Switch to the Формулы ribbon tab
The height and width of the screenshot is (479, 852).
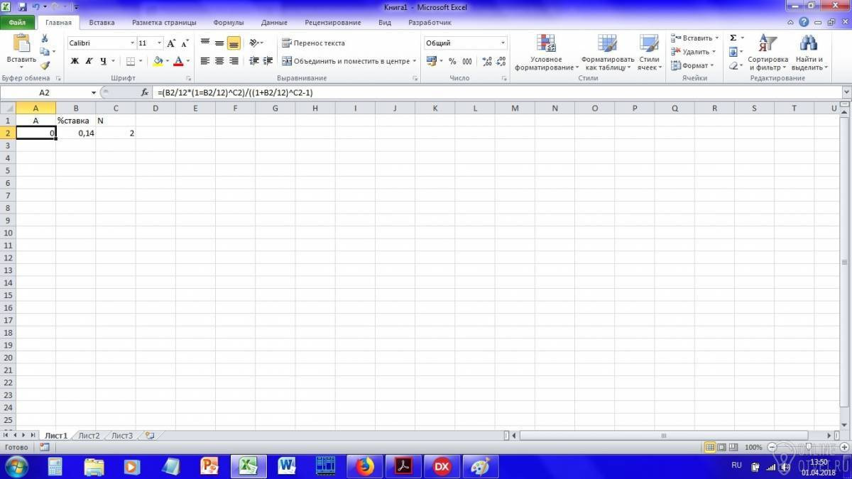(228, 23)
